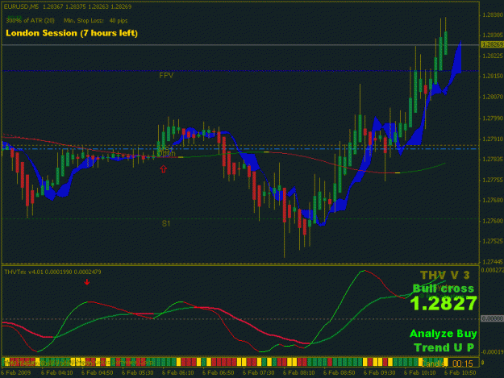This screenshot has width=504, height=378.
Task: Click the '6 Feb 06:50' time axis label
Action: point(219,373)
